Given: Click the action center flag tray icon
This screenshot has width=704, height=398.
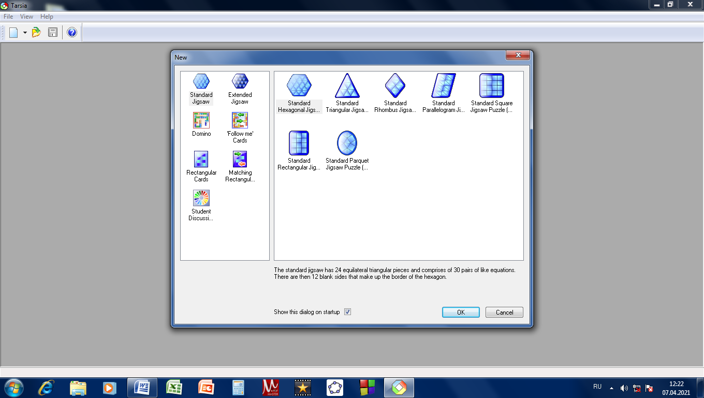Looking at the screenshot, I should click(x=649, y=388).
